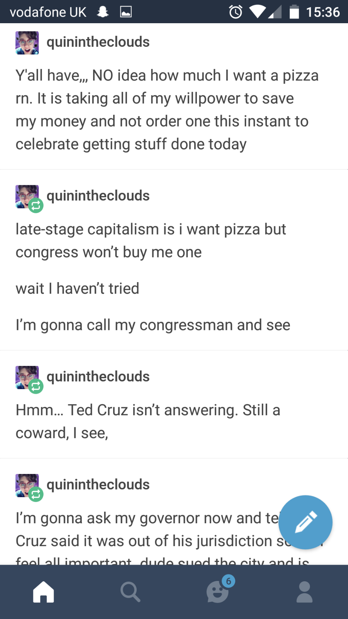
Task: Tap avatar thumbnail on the pizza willpower post
Action: 27,43
